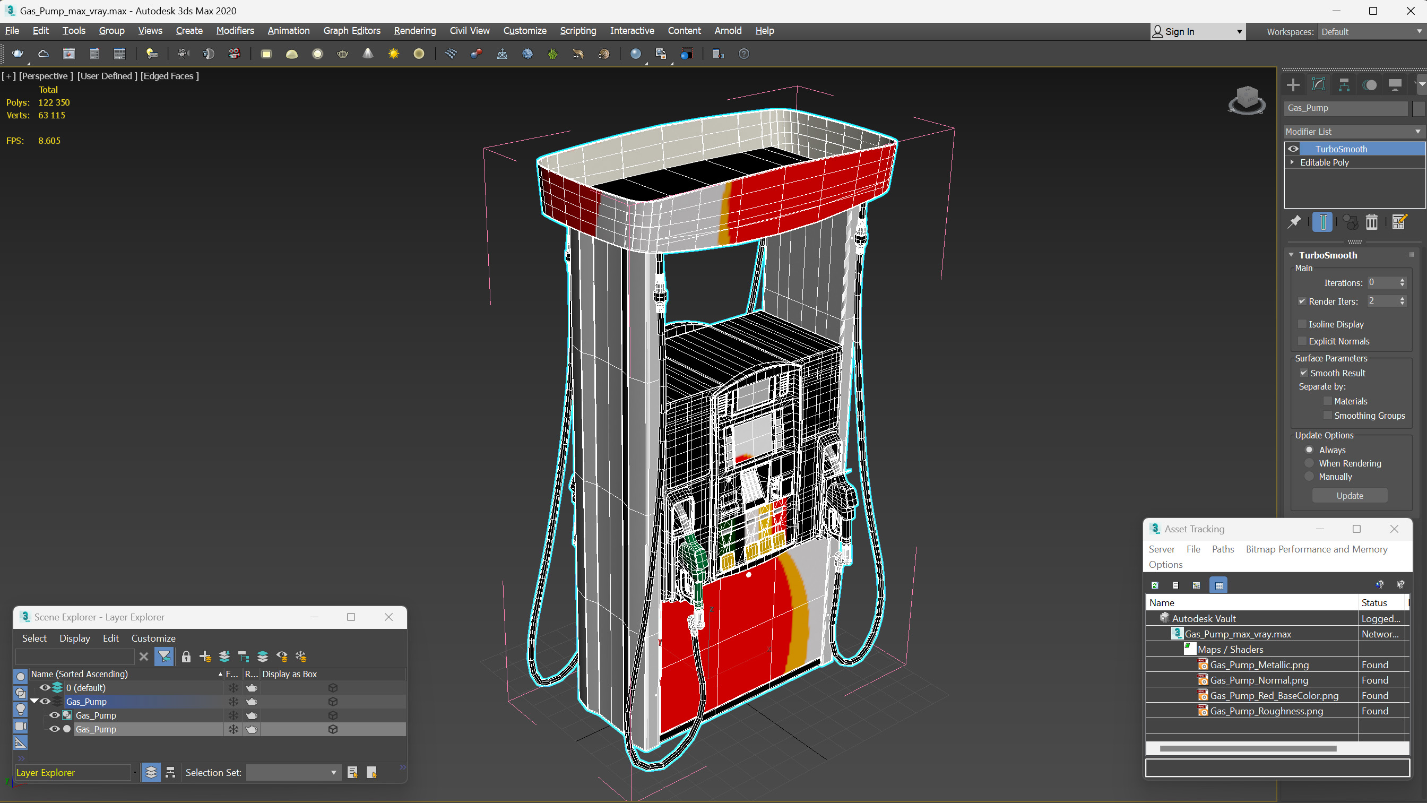Click the Scene Explorer search field

point(75,657)
